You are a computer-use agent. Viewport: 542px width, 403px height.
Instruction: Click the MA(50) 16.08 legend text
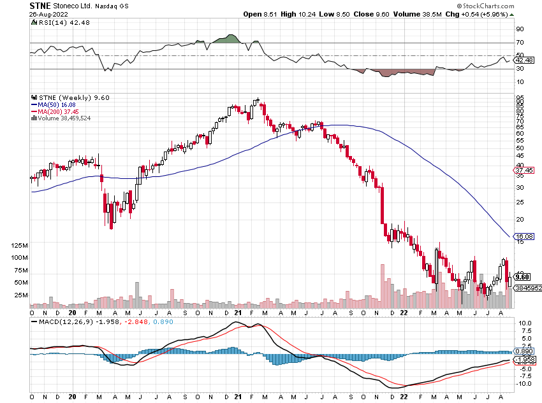click(x=57, y=105)
